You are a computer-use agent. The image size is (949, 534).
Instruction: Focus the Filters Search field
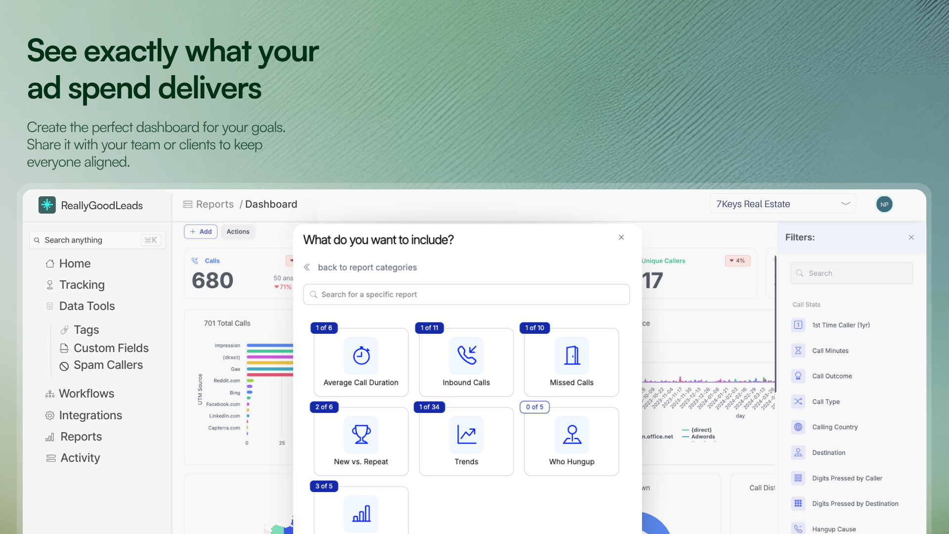point(852,273)
